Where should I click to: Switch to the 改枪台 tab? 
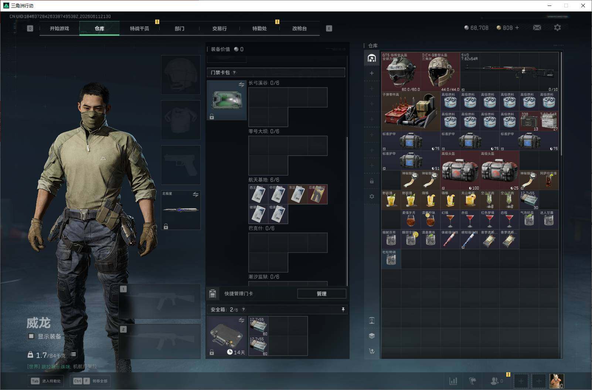tap(299, 28)
